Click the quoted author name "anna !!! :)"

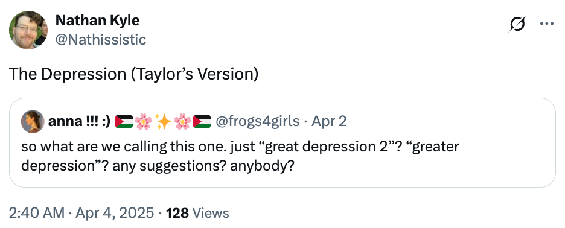[x=79, y=121]
